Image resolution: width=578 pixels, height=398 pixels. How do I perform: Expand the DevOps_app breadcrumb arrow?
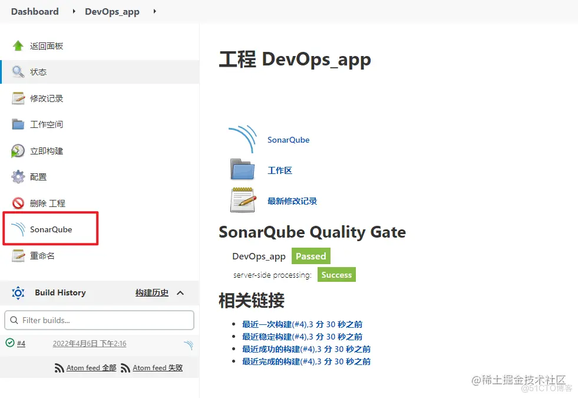154,11
